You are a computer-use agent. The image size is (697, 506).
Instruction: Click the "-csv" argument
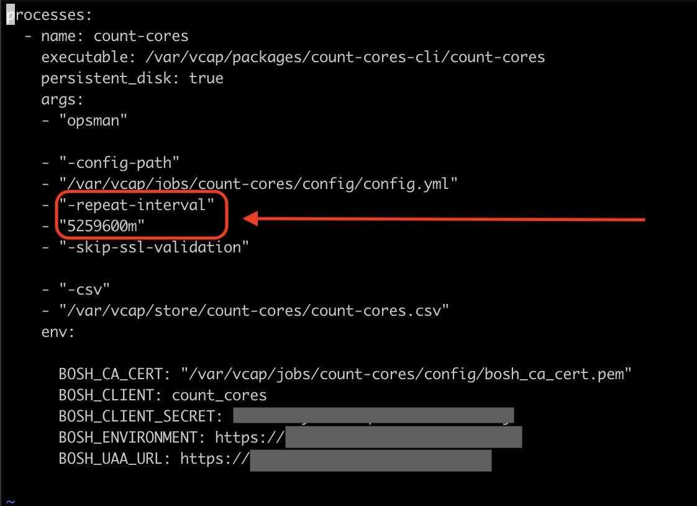point(84,290)
